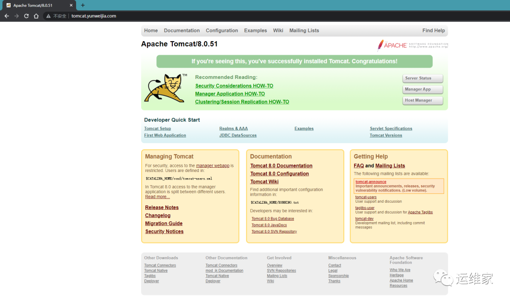Open Tomcat 8.0 JavaDocs link
Viewport: 510px width, 301px height.
(269, 225)
